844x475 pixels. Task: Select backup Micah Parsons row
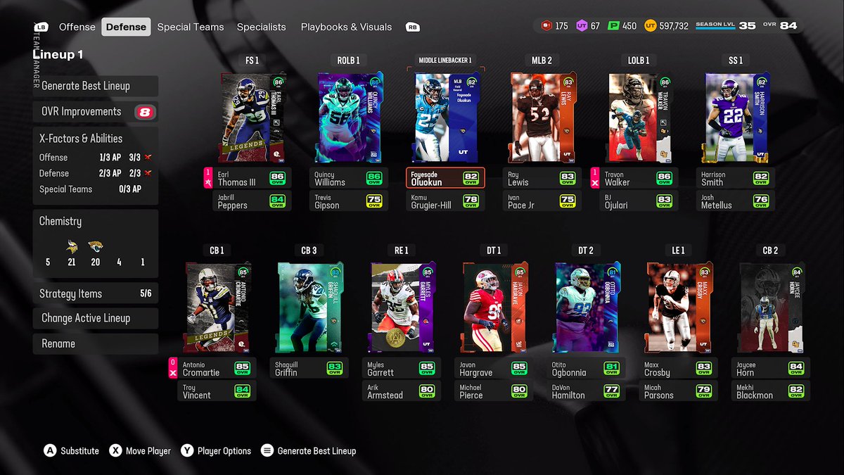(x=679, y=391)
